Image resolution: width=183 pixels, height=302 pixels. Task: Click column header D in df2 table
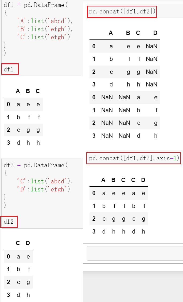[x=28, y=243]
